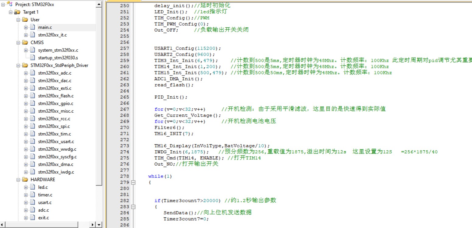Click the LED_Init() call at line 251
472x228 pixels.
click(x=171, y=12)
